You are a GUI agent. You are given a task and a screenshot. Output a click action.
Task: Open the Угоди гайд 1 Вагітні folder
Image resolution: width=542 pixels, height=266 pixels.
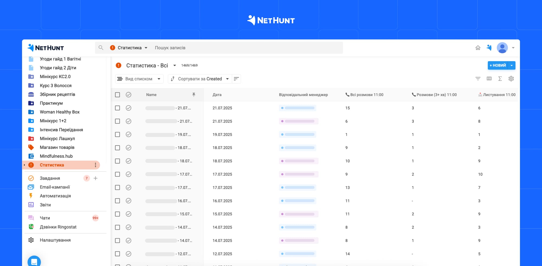pyautogui.click(x=60, y=59)
